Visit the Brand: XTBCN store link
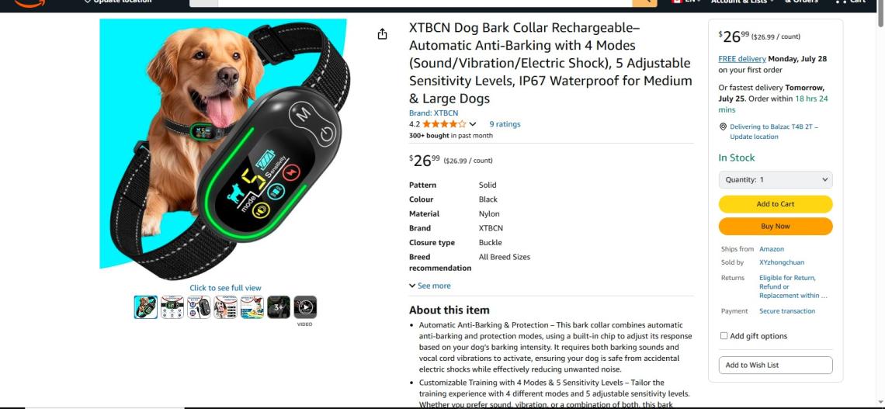Viewport: 885px width, 409px height. [x=433, y=113]
